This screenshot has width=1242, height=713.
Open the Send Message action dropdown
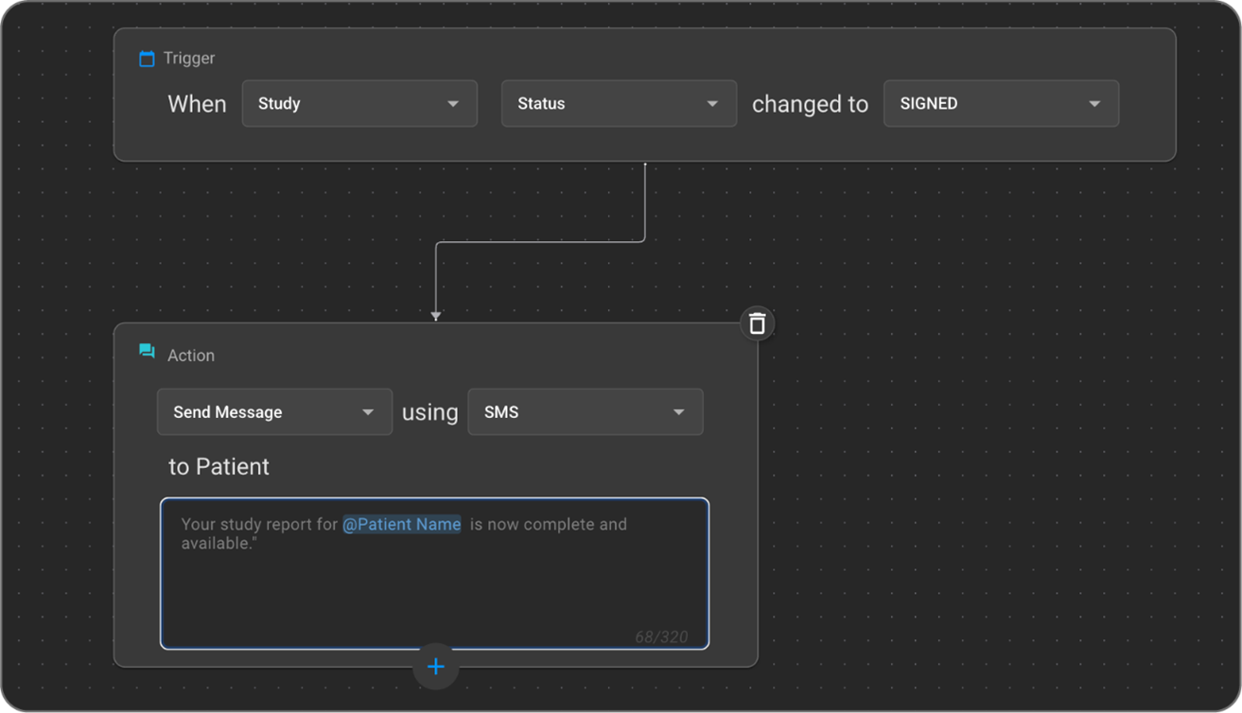click(x=274, y=412)
